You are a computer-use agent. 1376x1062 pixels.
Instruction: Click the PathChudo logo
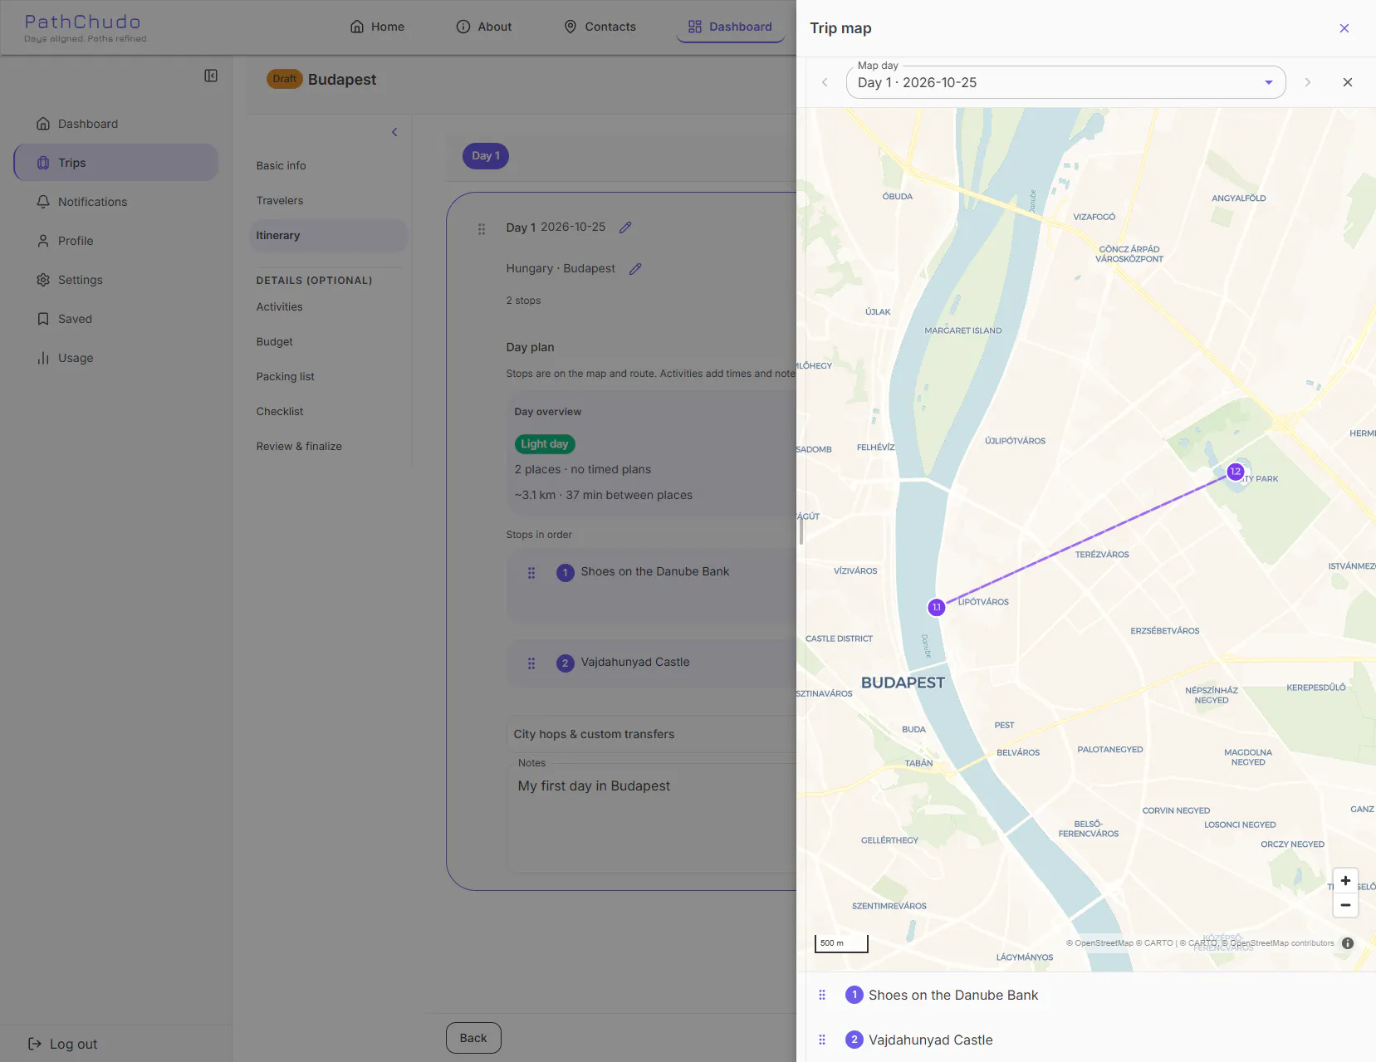point(86,27)
